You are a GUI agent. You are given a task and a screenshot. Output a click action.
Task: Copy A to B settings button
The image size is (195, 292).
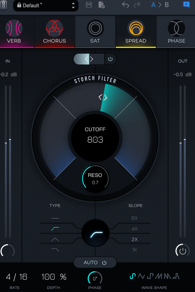click(160, 5)
